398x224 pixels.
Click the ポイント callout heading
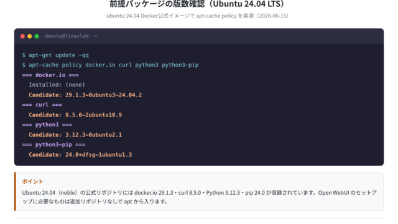(32, 181)
